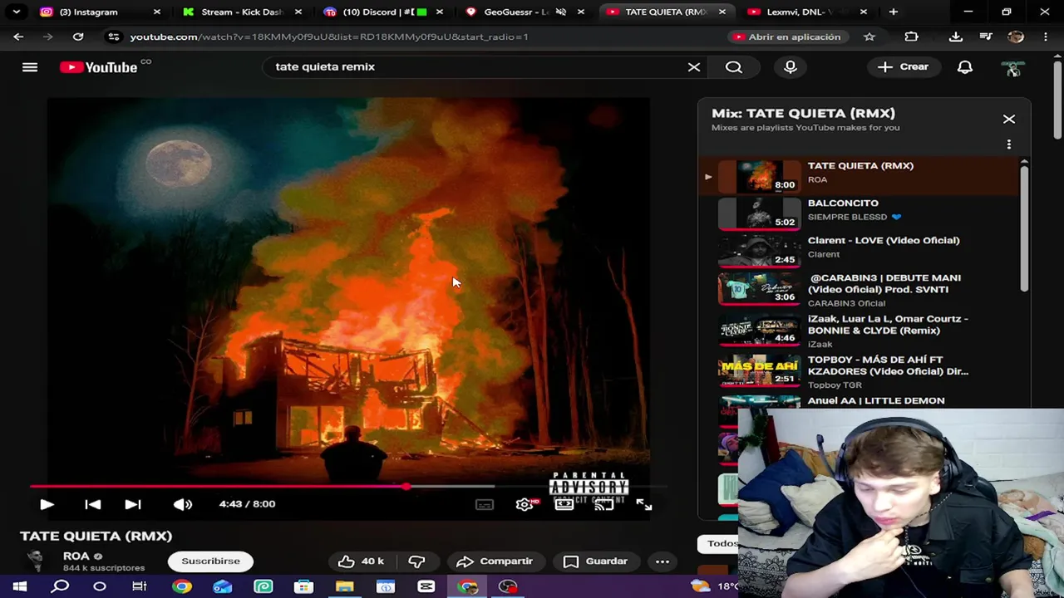This screenshot has height=598, width=1064.
Task: Open the ROA channel avatar
Action: click(37, 561)
